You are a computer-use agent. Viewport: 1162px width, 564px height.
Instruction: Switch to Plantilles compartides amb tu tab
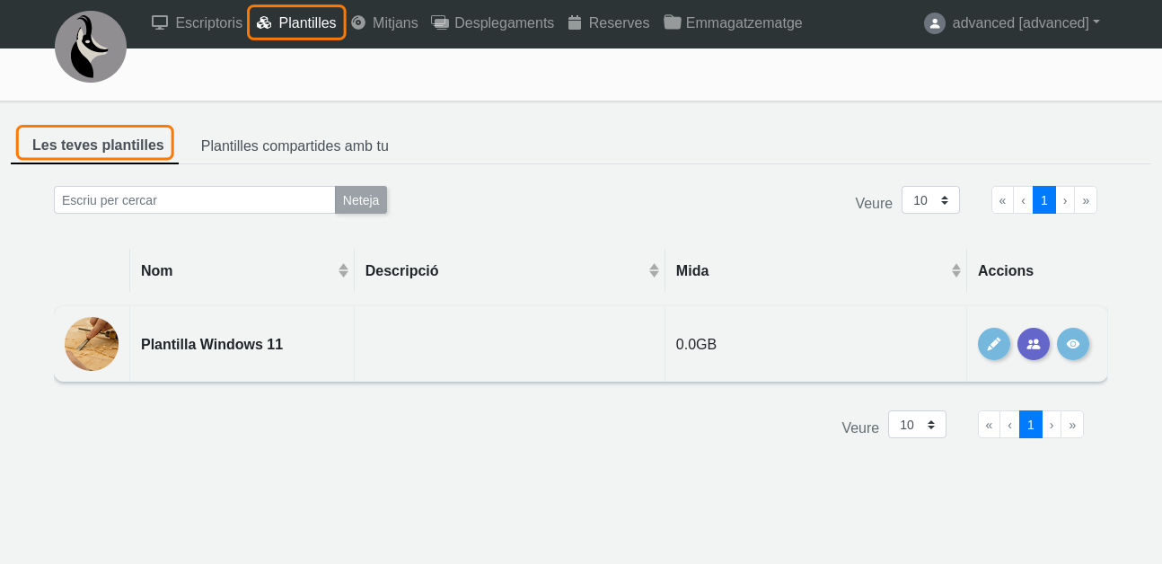[x=295, y=145]
